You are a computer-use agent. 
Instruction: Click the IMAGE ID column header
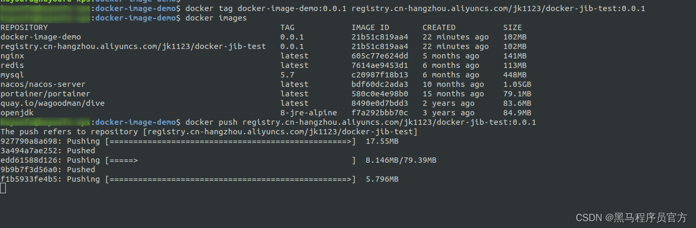tap(370, 27)
